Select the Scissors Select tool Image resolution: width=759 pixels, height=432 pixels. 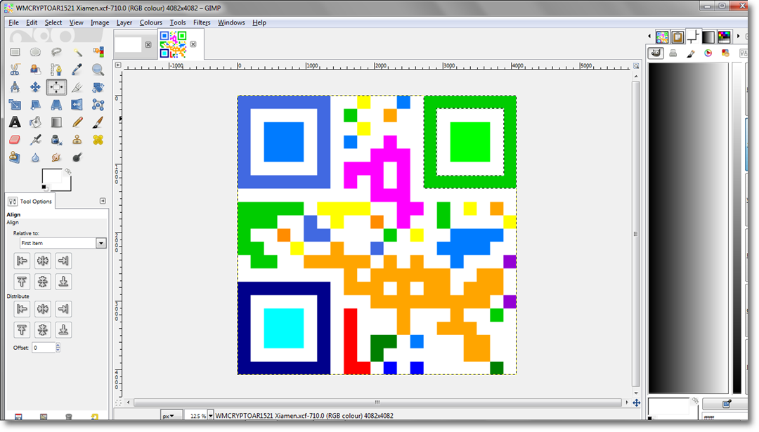pos(15,70)
